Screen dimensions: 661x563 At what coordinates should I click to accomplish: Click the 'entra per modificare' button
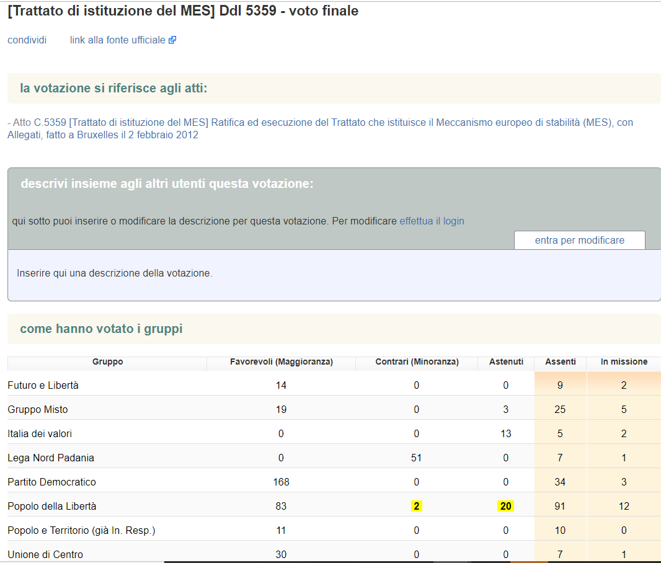point(580,240)
